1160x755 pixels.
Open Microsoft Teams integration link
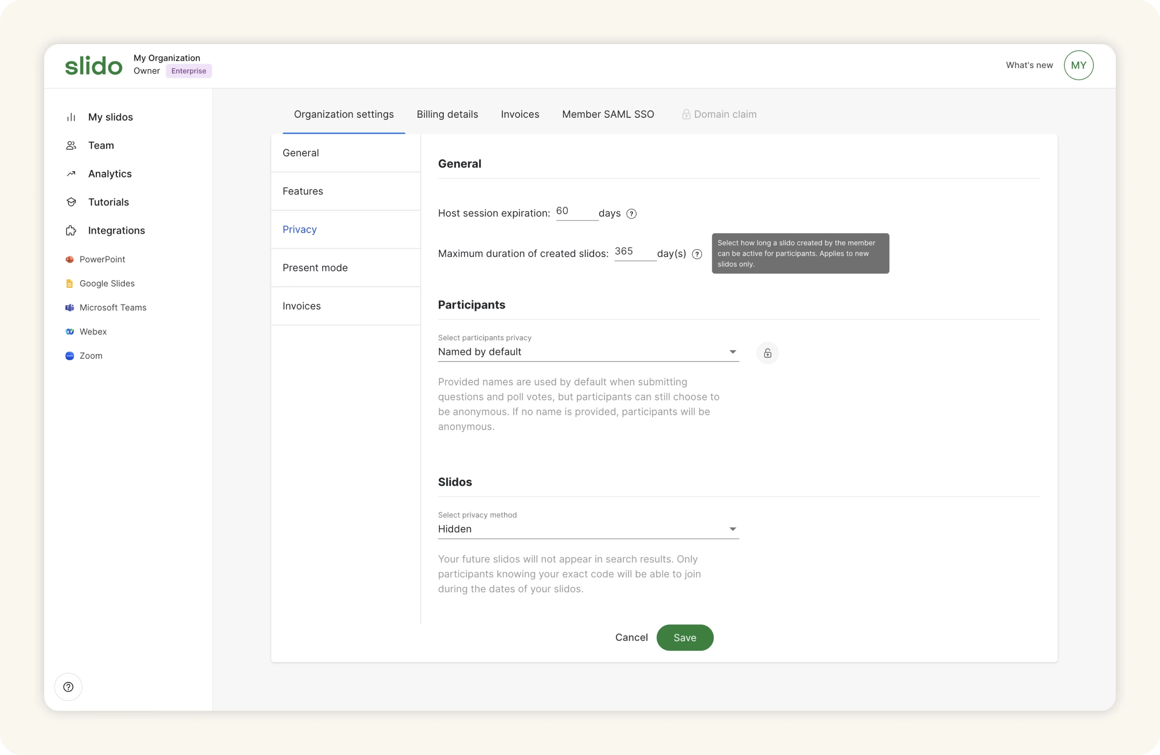click(113, 308)
